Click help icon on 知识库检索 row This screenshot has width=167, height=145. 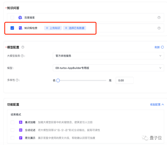(159, 28)
